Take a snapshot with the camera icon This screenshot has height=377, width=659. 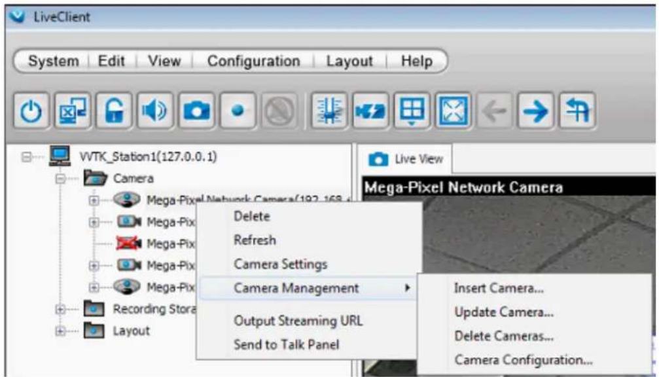[x=196, y=111]
